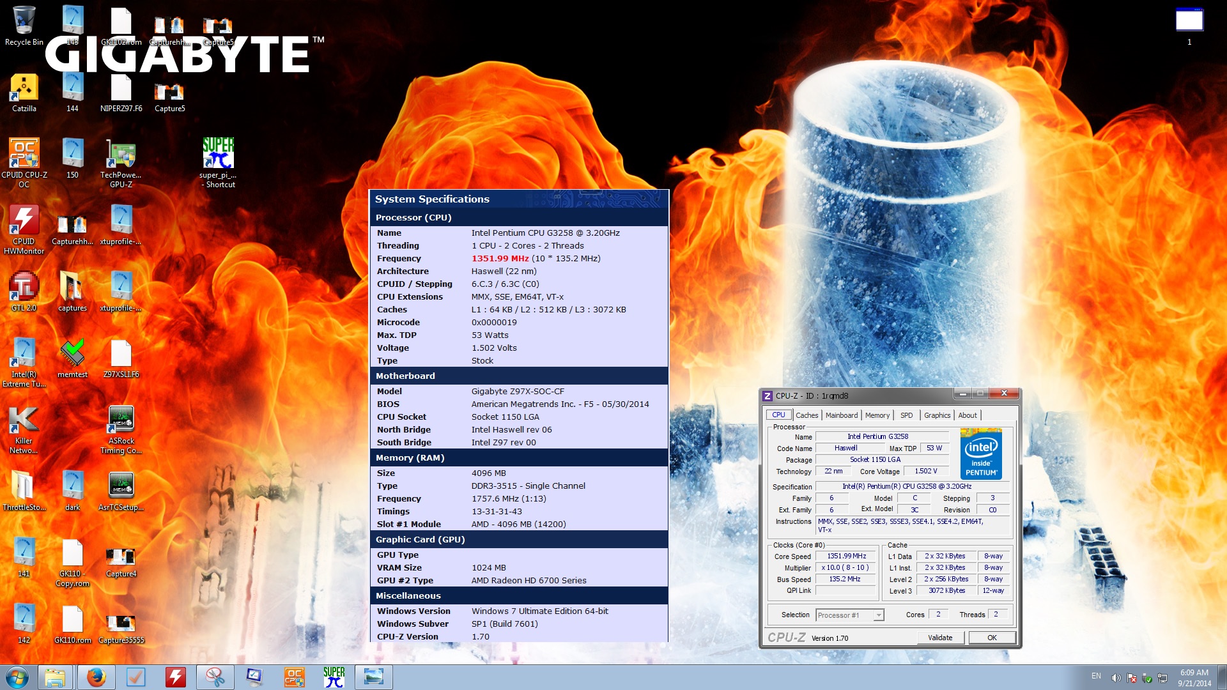Click the Level 3 3072 KBytes field
The height and width of the screenshot is (690, 1227).
946,591
